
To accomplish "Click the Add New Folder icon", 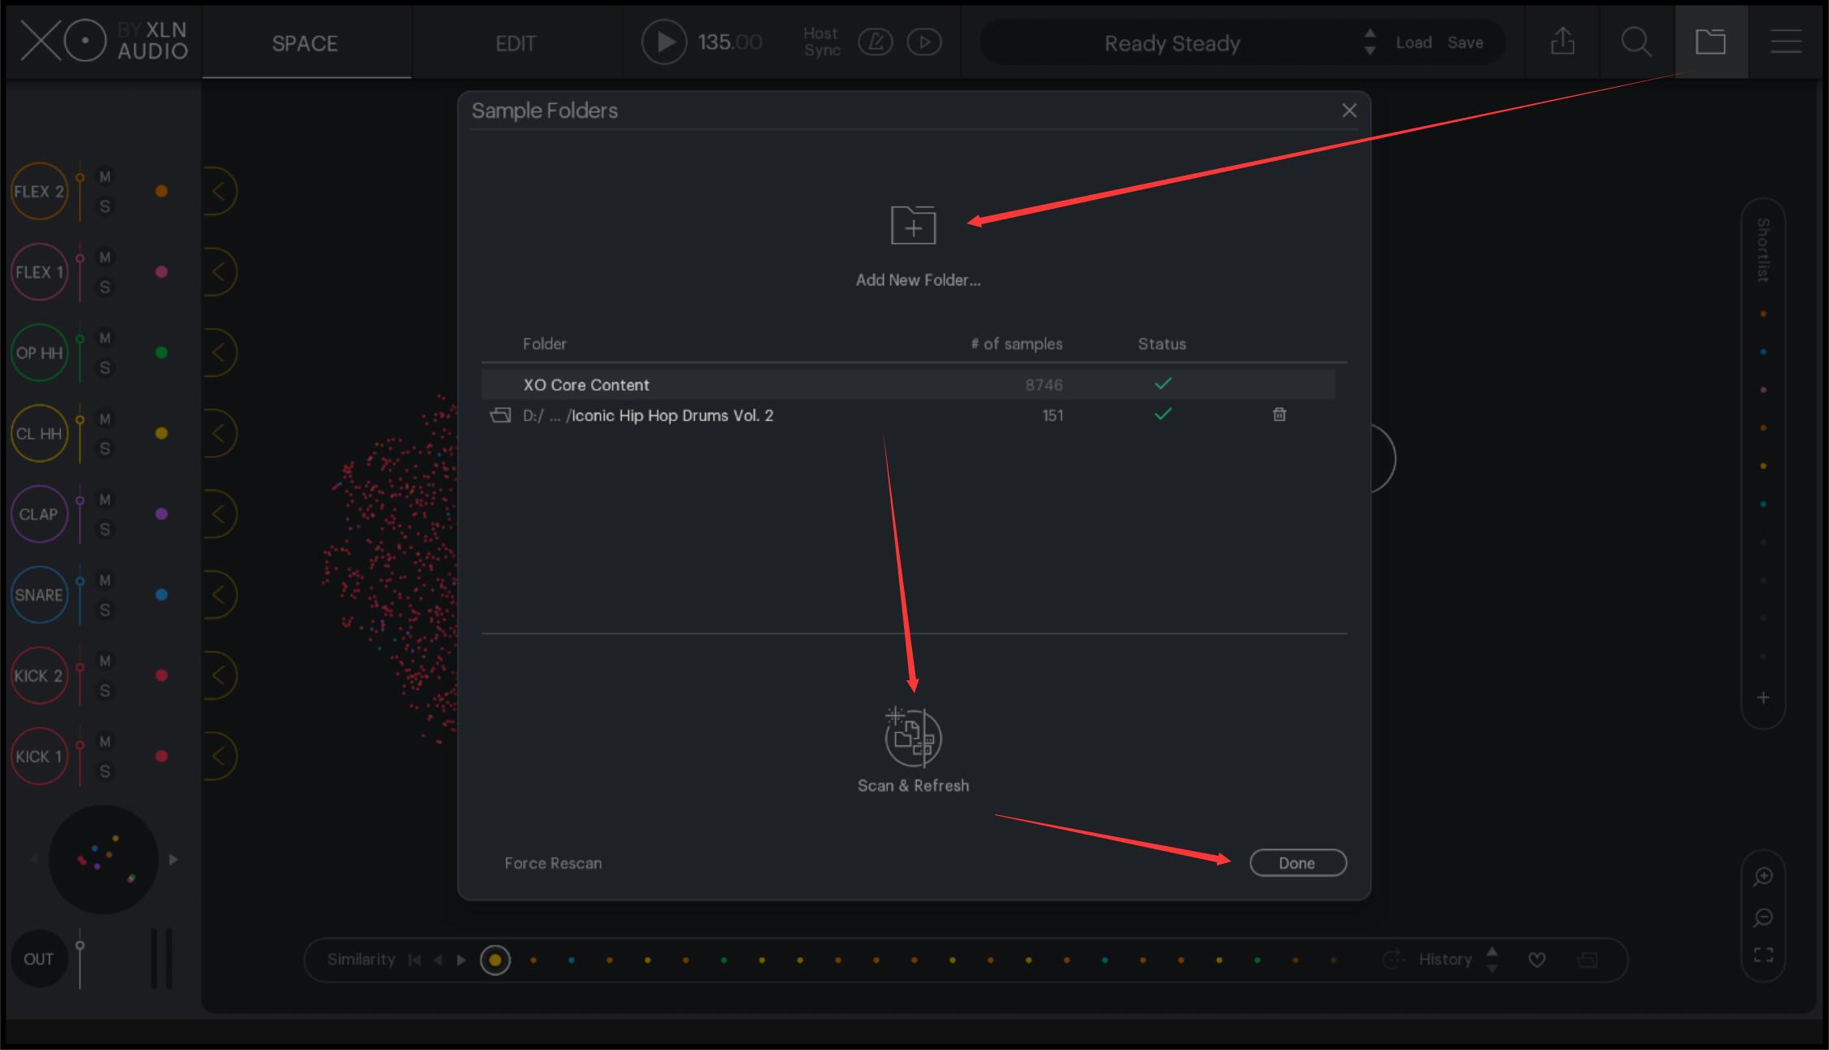I will click(x=914, y=226).
